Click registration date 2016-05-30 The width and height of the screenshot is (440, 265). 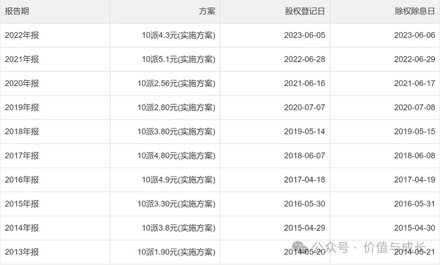305,204
